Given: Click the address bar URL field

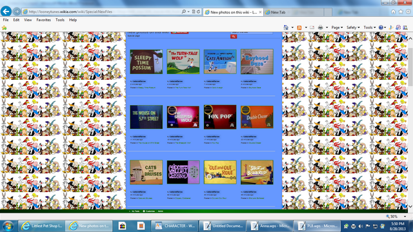Looking at the screenshot, I should (x=101, y=12).
